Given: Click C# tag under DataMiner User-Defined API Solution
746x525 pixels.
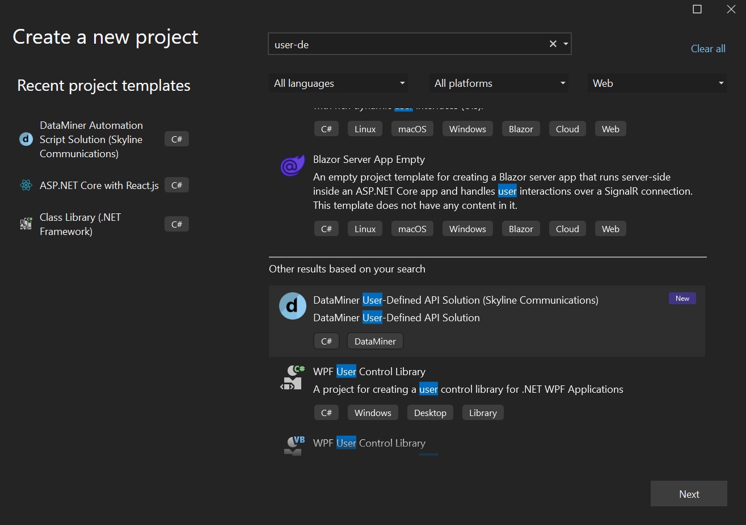Looking at the screenshot, I should pos(326,341).
